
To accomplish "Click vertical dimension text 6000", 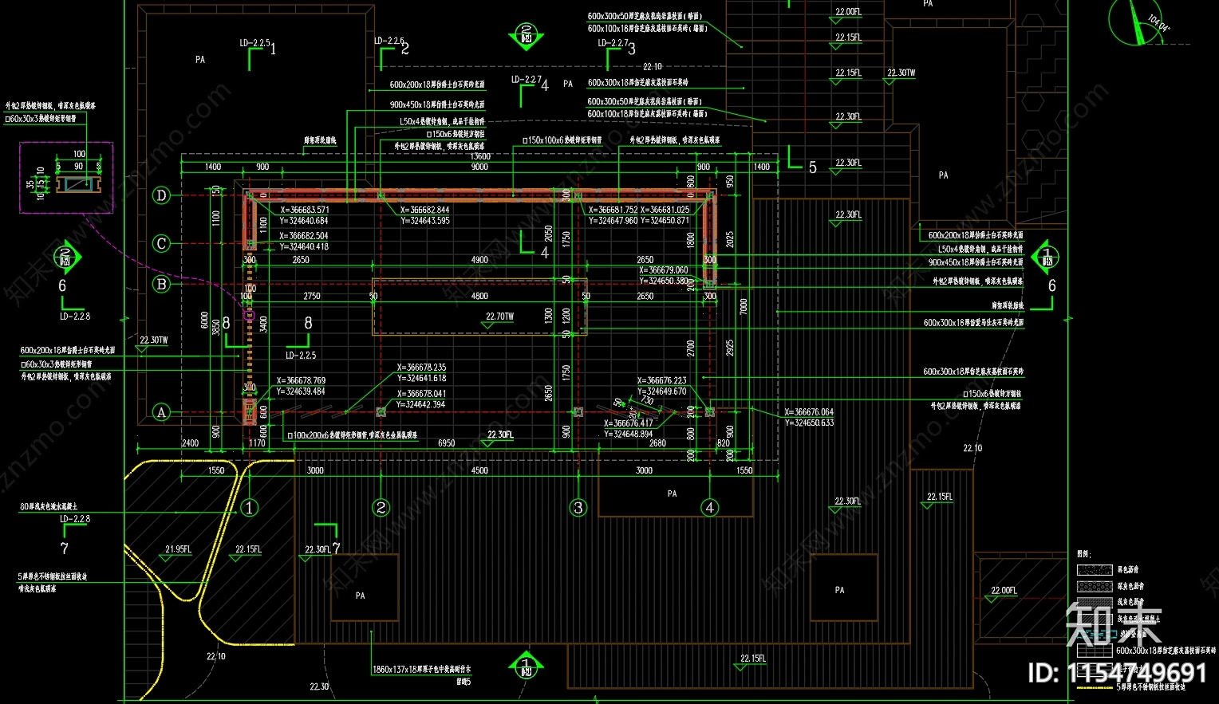I will 204,321.
